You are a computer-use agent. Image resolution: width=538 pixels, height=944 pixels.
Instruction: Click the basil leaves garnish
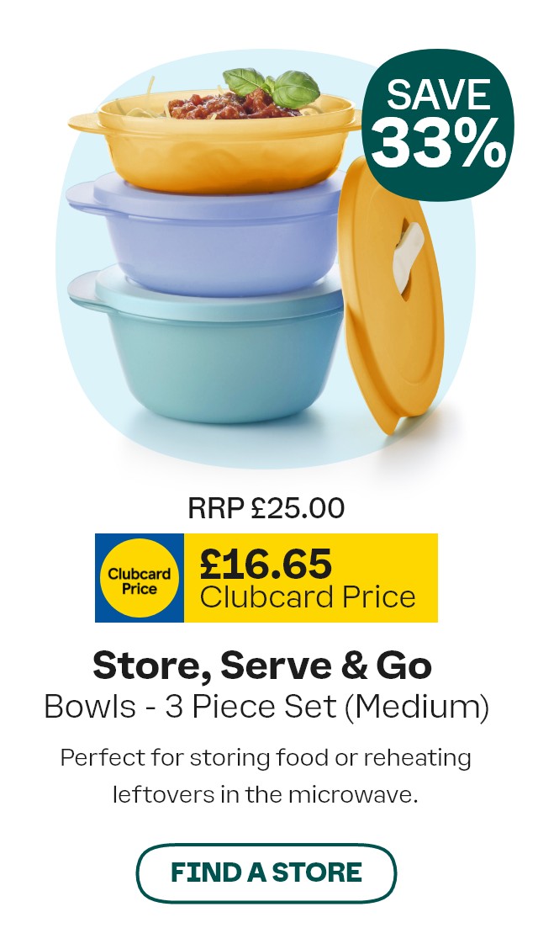pos(271,85)
